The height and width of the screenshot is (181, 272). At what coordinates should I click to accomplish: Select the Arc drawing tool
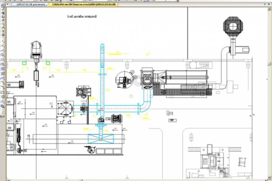(x=3, y=60)
